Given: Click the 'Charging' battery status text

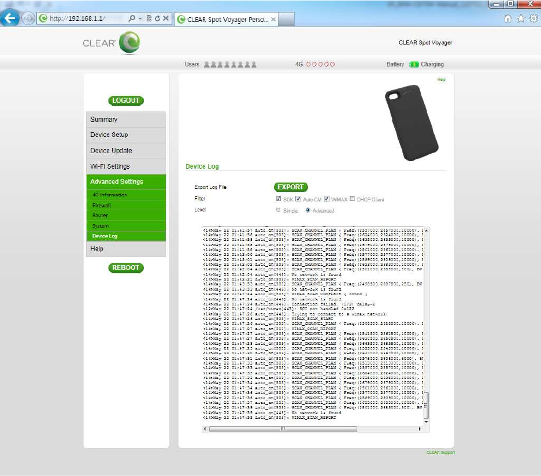Looking at the screenshot, I should point(432,65).
